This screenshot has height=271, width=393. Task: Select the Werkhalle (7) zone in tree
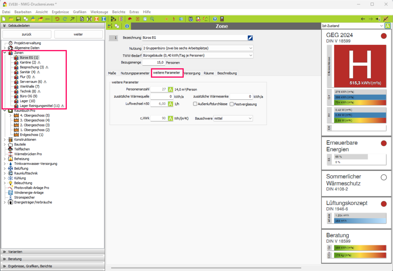(x=29, y=86)
